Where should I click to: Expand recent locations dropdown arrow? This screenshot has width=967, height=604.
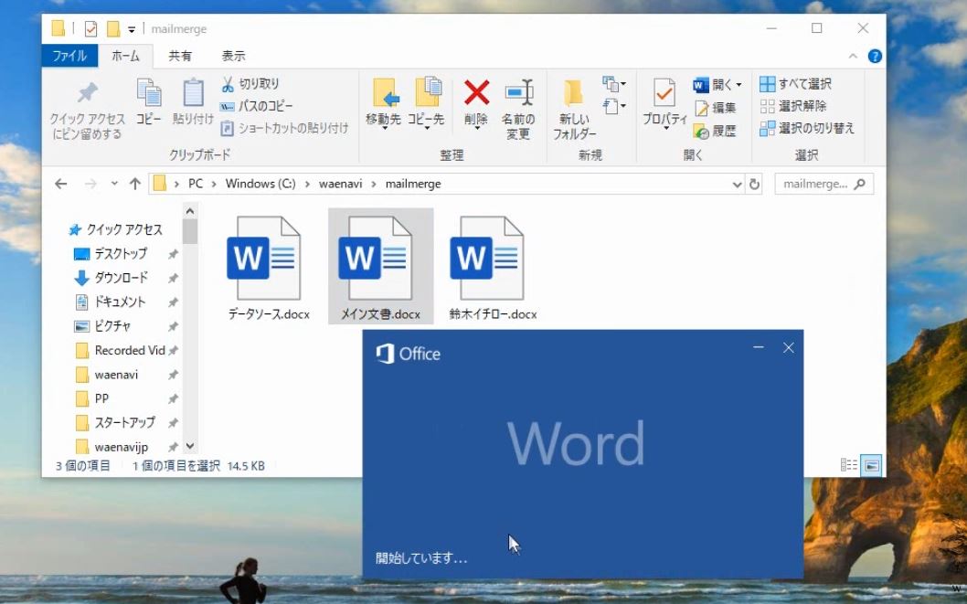click(114, 184)
